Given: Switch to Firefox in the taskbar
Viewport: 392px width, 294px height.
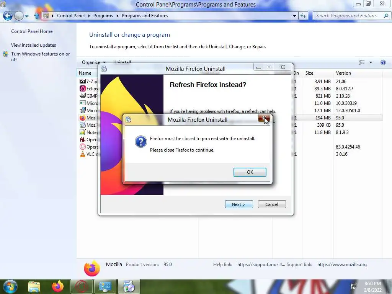Looking at the screenshot, I should click(x=58, y=286).
